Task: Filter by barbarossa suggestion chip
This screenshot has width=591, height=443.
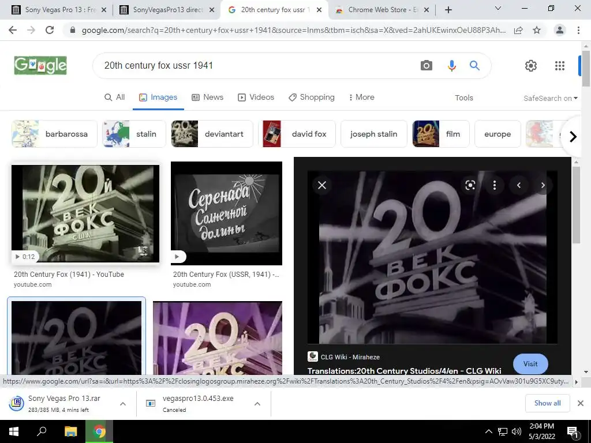Action: [x=54, y=134]
